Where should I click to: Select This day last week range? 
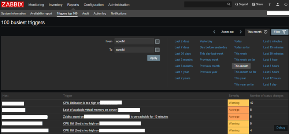coord(211,54)
